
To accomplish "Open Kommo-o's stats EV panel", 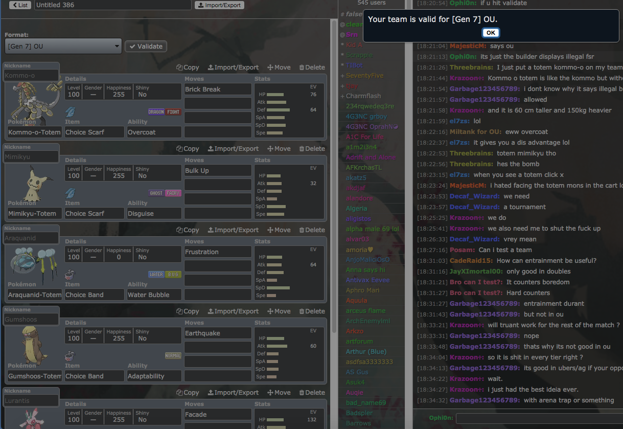I will pos(288,110).
